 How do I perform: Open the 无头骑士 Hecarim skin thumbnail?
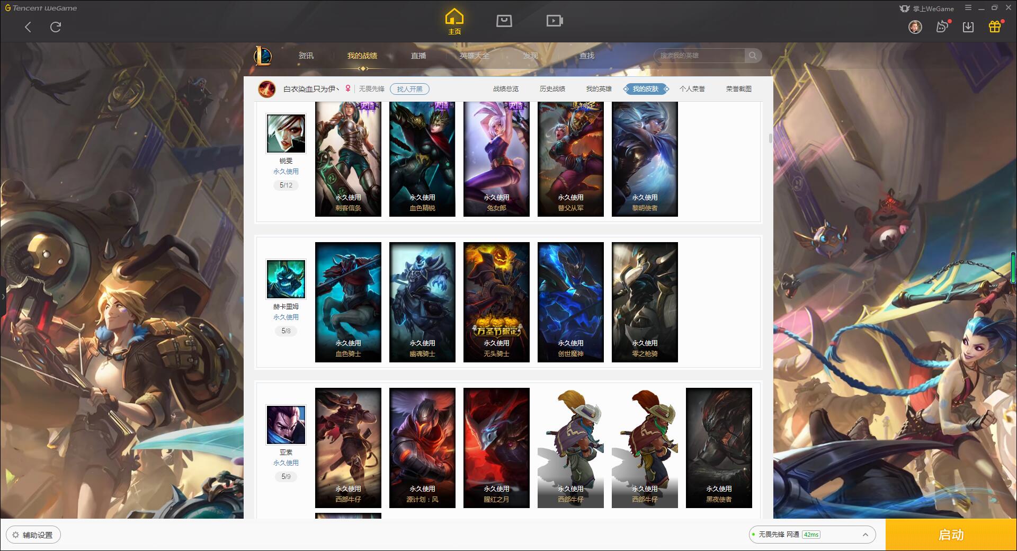pos(496,302)
